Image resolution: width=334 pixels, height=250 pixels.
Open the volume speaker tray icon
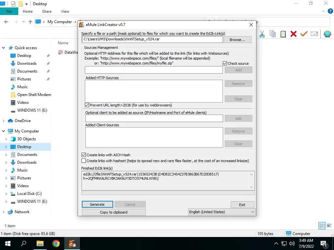[x=292, y=243]
